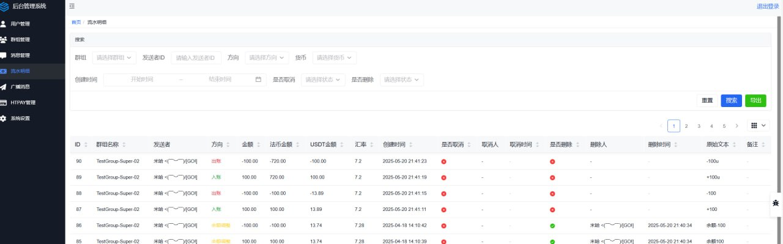Image resolution: width=783 pixels, height=244 pixels.
Task: Open 系统设置 via its gear icon
Action: 4,118
